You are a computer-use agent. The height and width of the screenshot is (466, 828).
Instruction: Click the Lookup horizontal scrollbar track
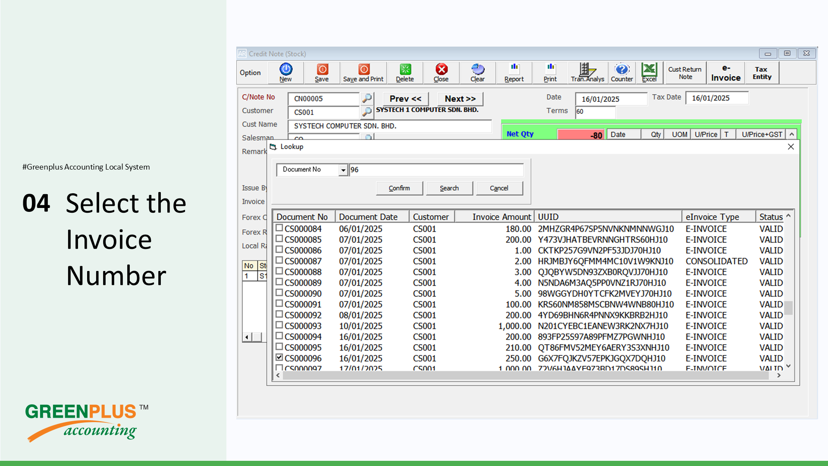526,375
